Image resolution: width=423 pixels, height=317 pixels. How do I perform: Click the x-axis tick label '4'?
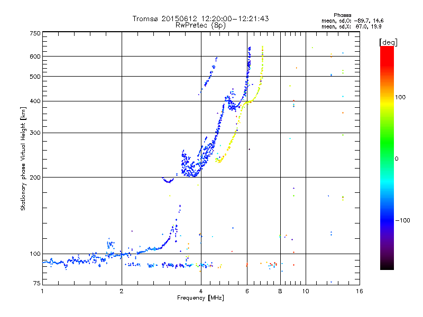[201, 291]
